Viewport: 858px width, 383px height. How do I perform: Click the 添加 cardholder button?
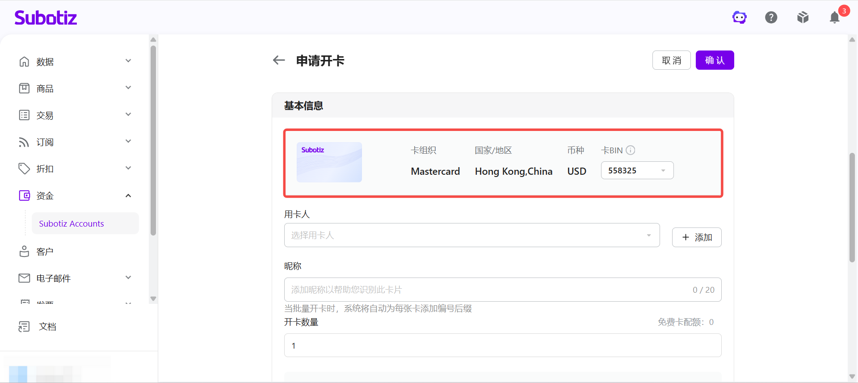[x=697, y=237]
